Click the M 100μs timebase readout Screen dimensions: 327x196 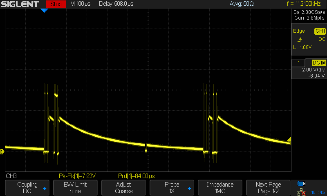(x=80, y=4)
